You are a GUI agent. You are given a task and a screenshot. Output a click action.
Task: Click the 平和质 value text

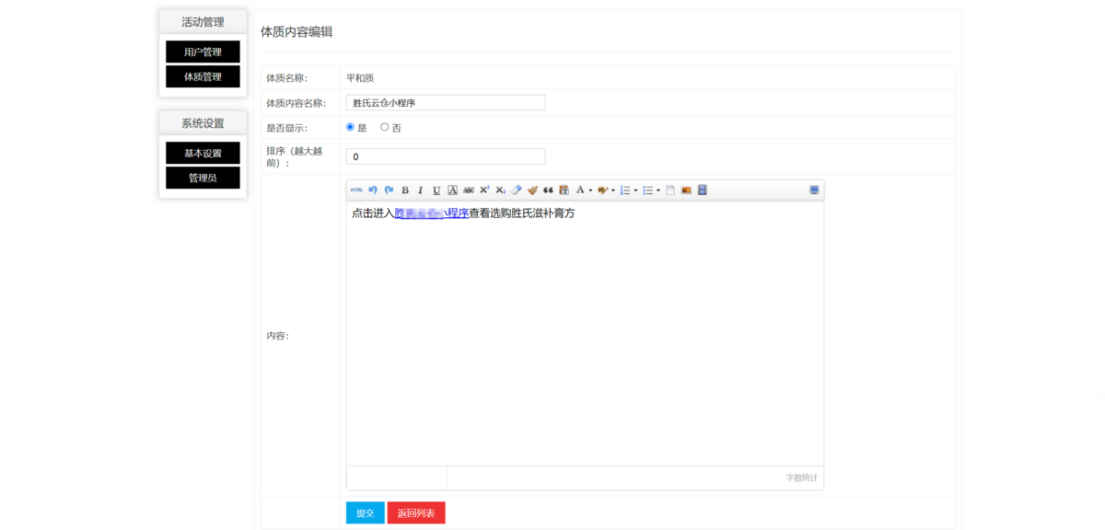[x=360, y=78]
